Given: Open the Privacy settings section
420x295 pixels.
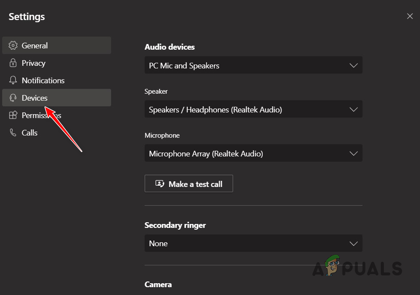Looking at the screenshot, I should point(33,63).
